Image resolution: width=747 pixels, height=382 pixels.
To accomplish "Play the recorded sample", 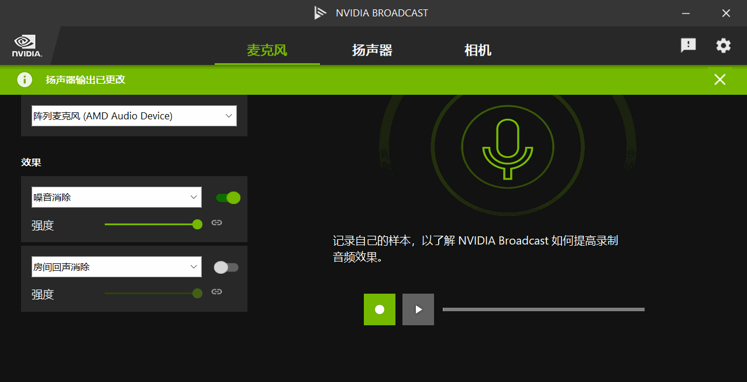I will [x=418, y=309].
